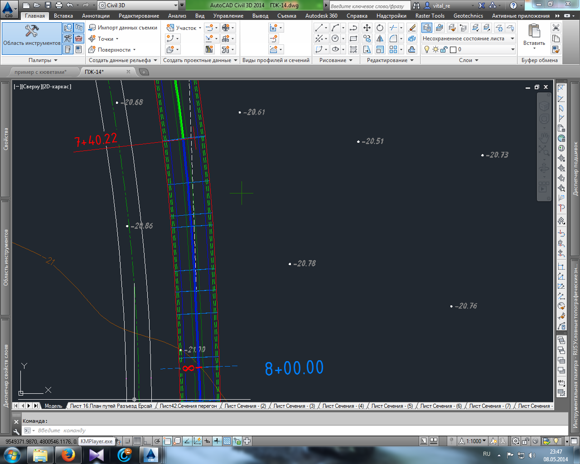Switch to the Анализ ribbon tab
This screenshot has width=580, height=464.
click(x=177, y=16)
